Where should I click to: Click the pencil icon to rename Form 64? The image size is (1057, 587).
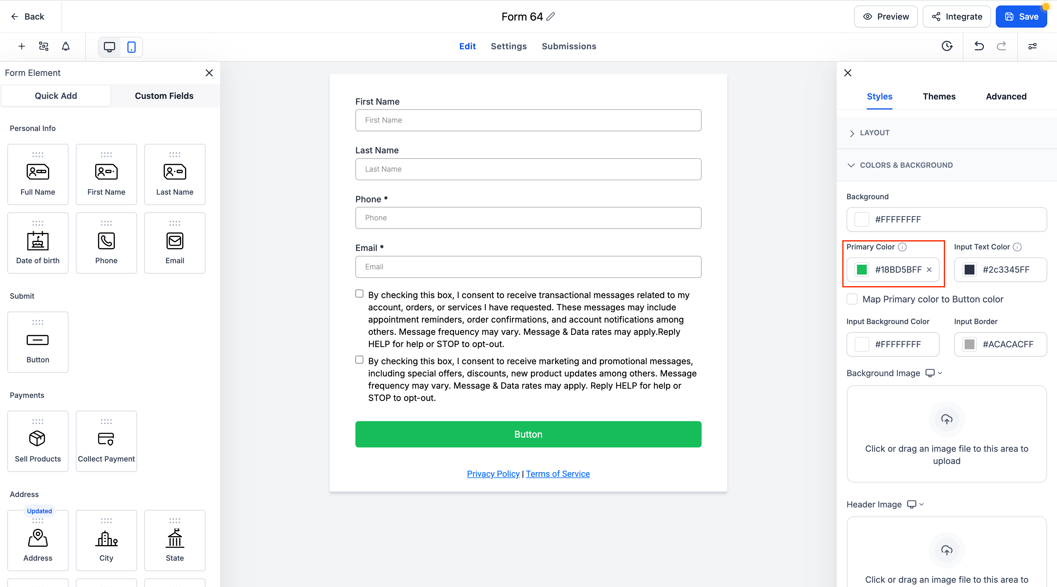click(x=551, y=17)
